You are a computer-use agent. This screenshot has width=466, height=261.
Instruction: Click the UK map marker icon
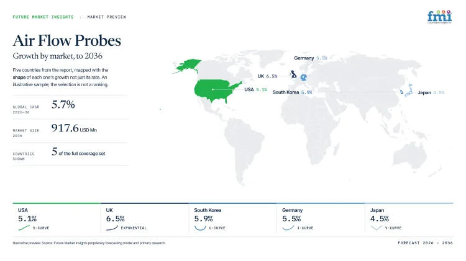293,74
